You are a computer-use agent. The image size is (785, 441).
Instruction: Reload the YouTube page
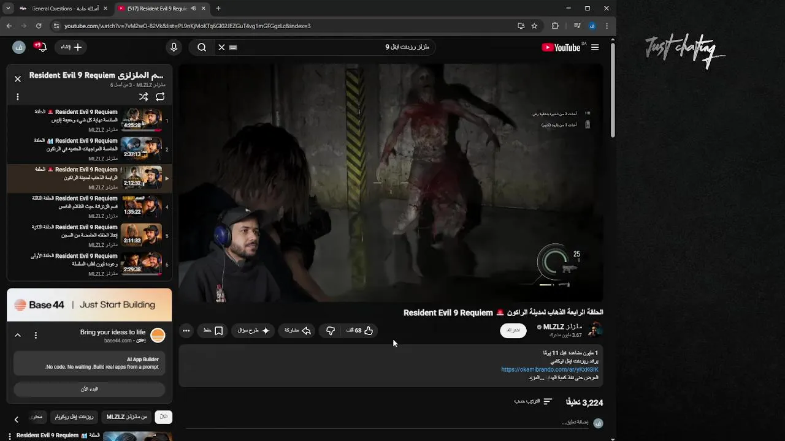click(x=39, y=26)
